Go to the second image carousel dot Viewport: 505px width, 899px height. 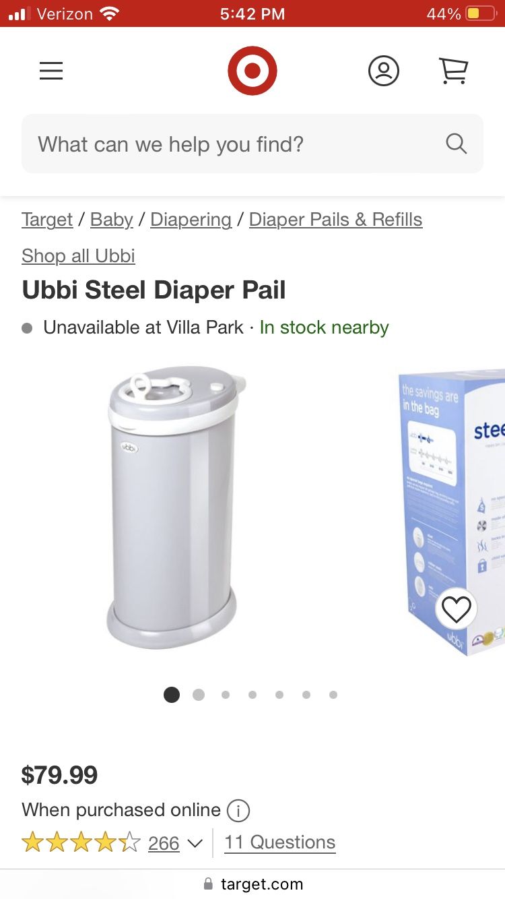[199, 695]
